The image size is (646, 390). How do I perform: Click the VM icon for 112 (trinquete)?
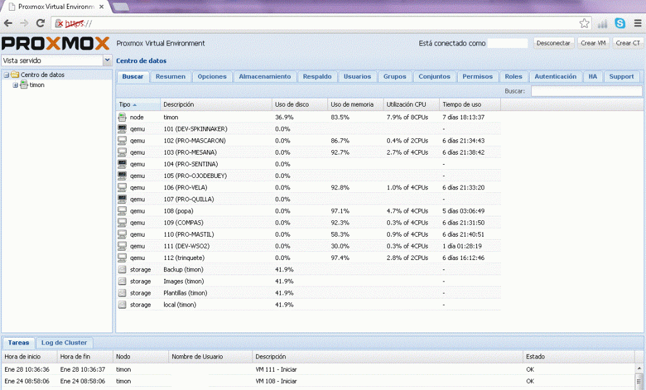click(122, 258)
